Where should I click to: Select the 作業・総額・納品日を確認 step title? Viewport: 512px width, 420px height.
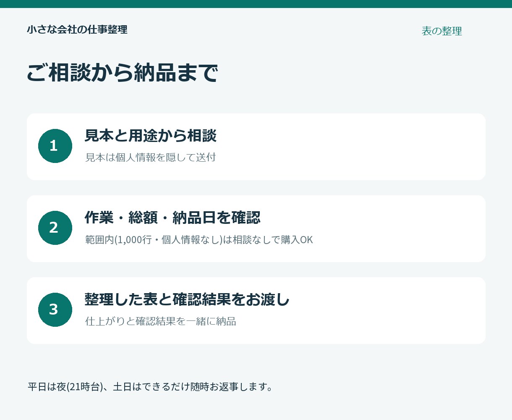(x=172, y=218)
